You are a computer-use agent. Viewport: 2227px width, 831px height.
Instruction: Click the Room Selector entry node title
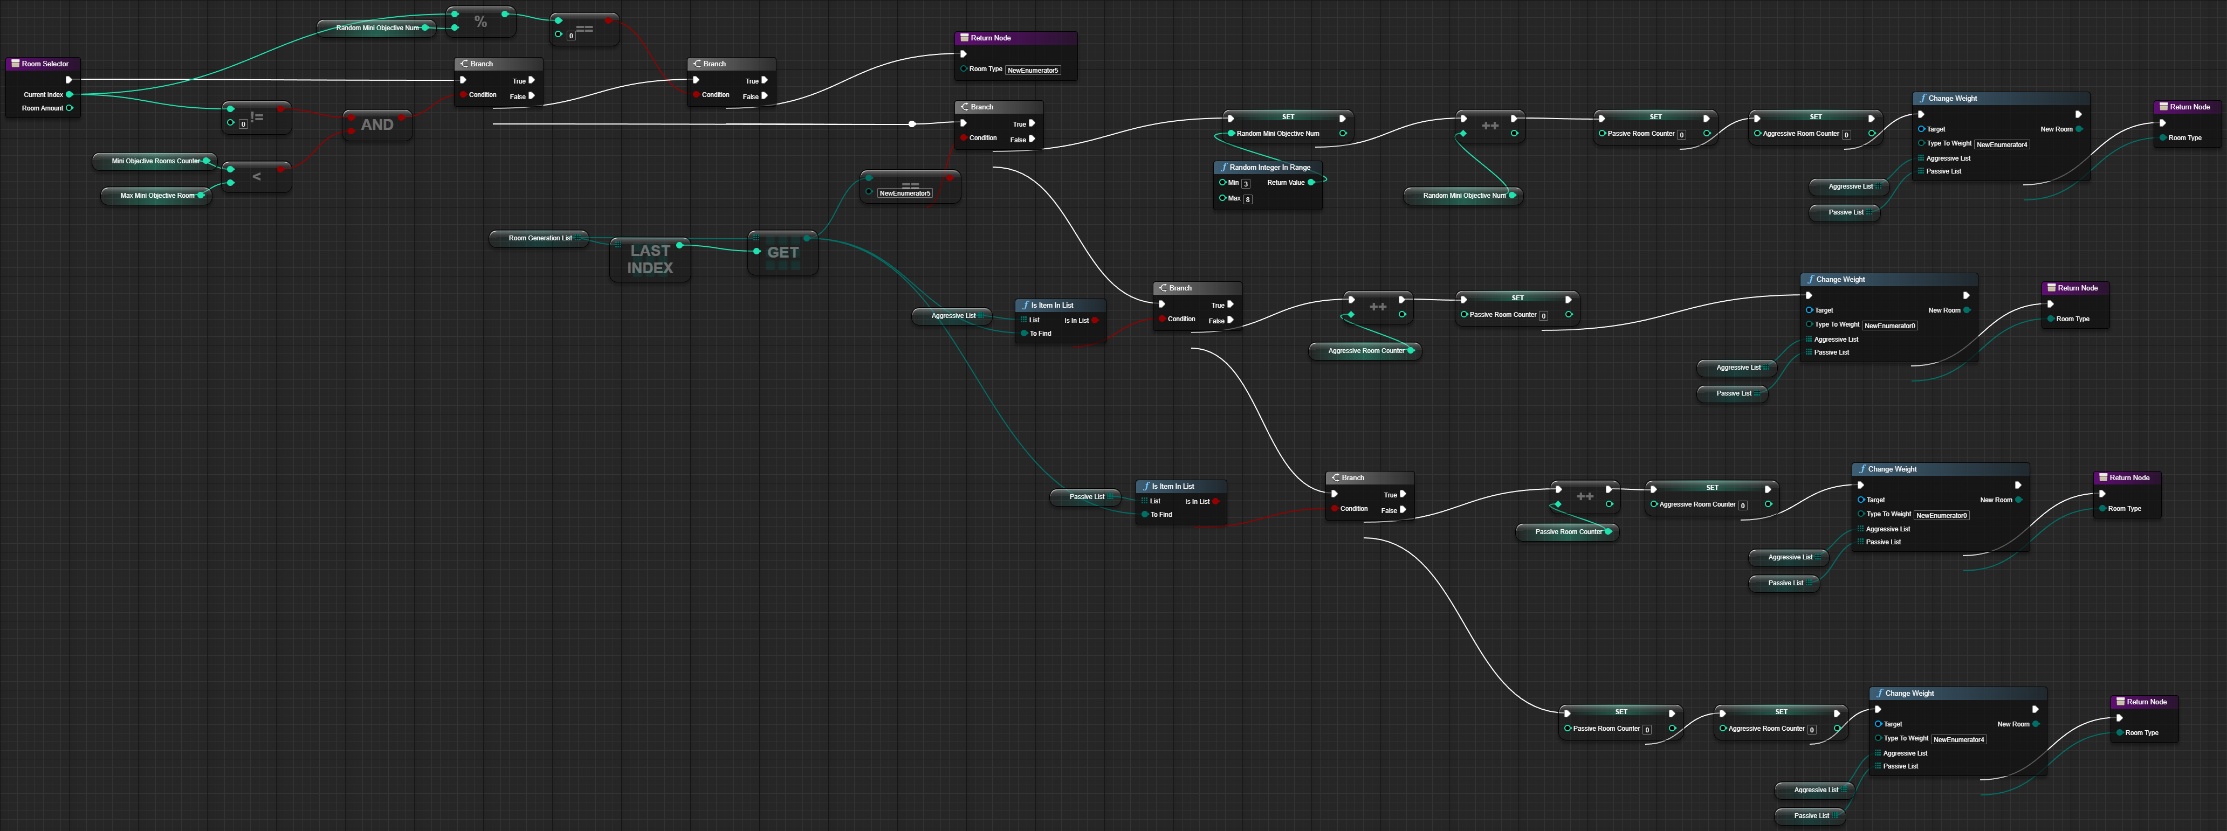pos(45,64)
